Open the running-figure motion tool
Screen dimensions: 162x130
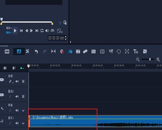coord(111,51)
